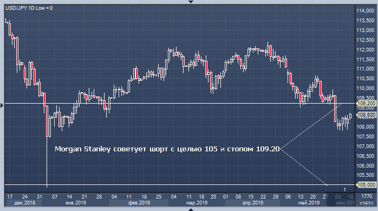378x211 pixels.
Task: Click the апр.2019 month label
Action: click(x=253, y=203)
